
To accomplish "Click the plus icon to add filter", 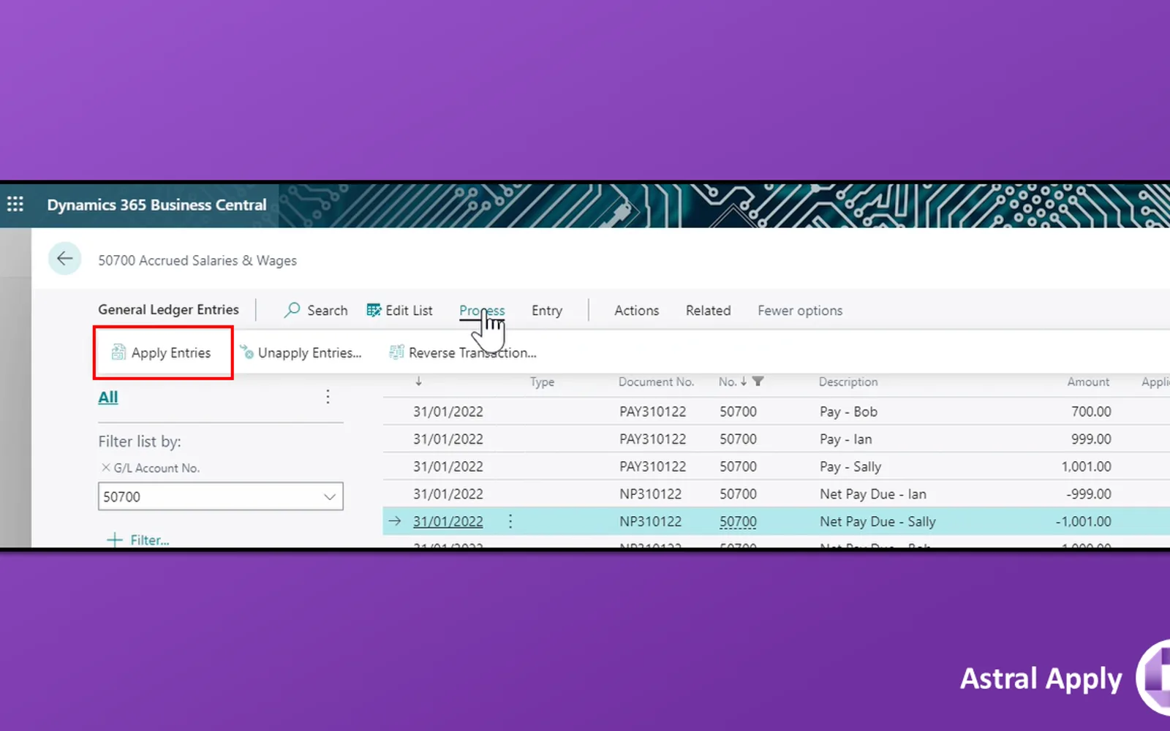I will (115, 540).
